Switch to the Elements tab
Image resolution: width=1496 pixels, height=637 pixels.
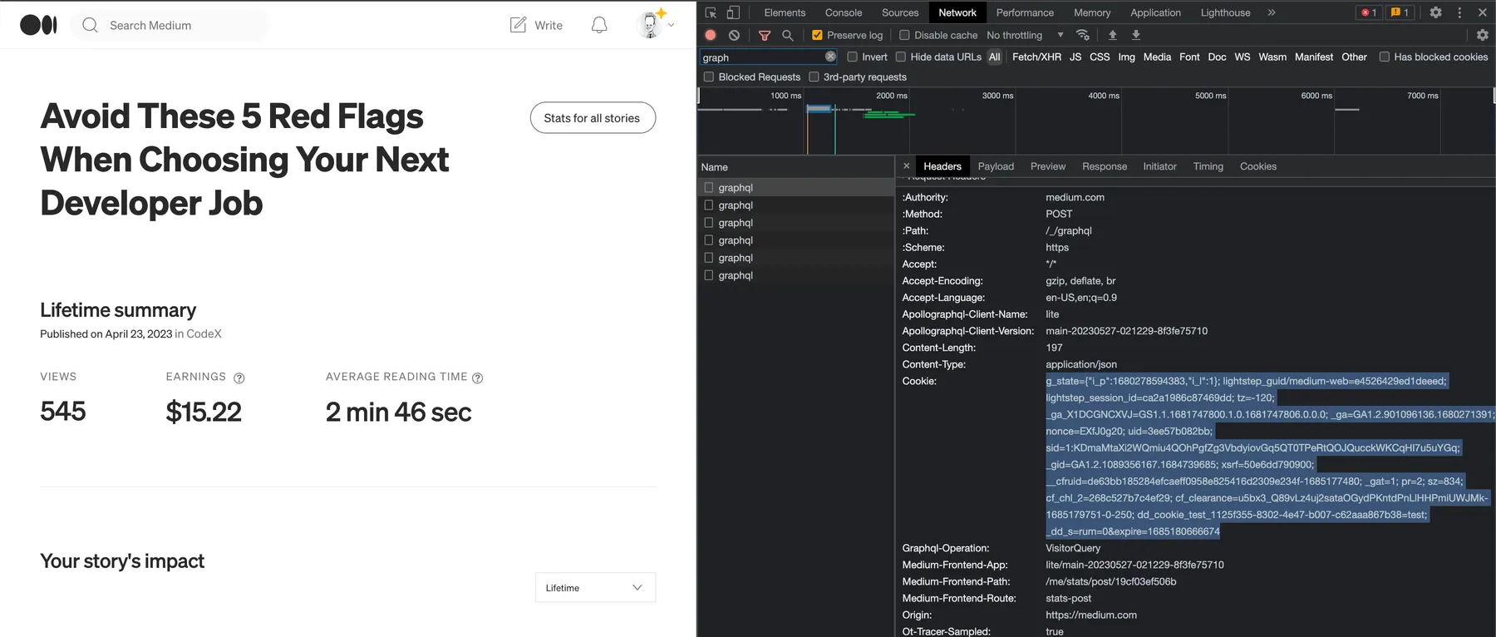point(785,12)
